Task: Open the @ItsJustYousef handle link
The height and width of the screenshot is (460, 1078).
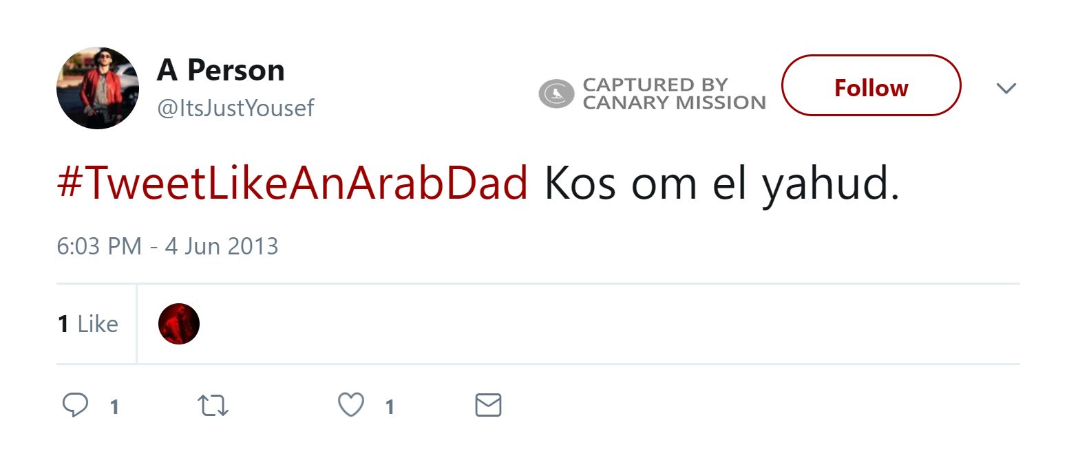Action: [235, 108]
